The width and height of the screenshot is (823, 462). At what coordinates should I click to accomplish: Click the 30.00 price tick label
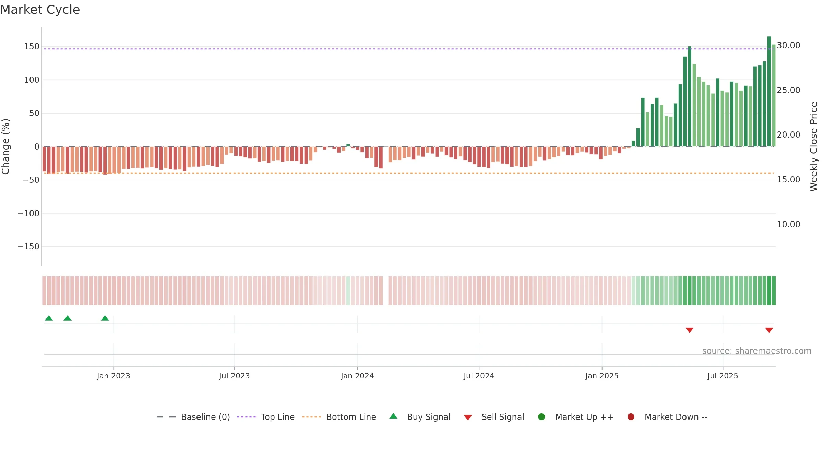[788, 46]
